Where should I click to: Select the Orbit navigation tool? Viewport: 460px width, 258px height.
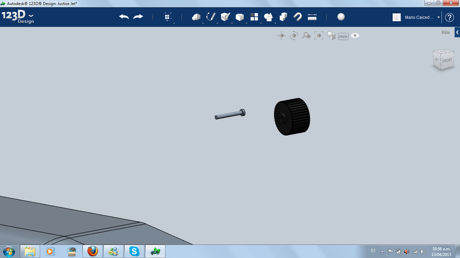click(x=294, y=36)
